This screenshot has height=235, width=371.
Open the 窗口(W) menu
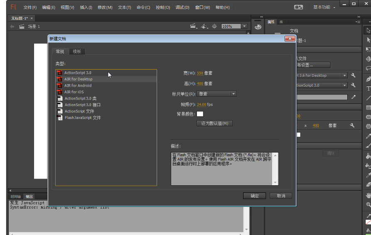point(202,7)
